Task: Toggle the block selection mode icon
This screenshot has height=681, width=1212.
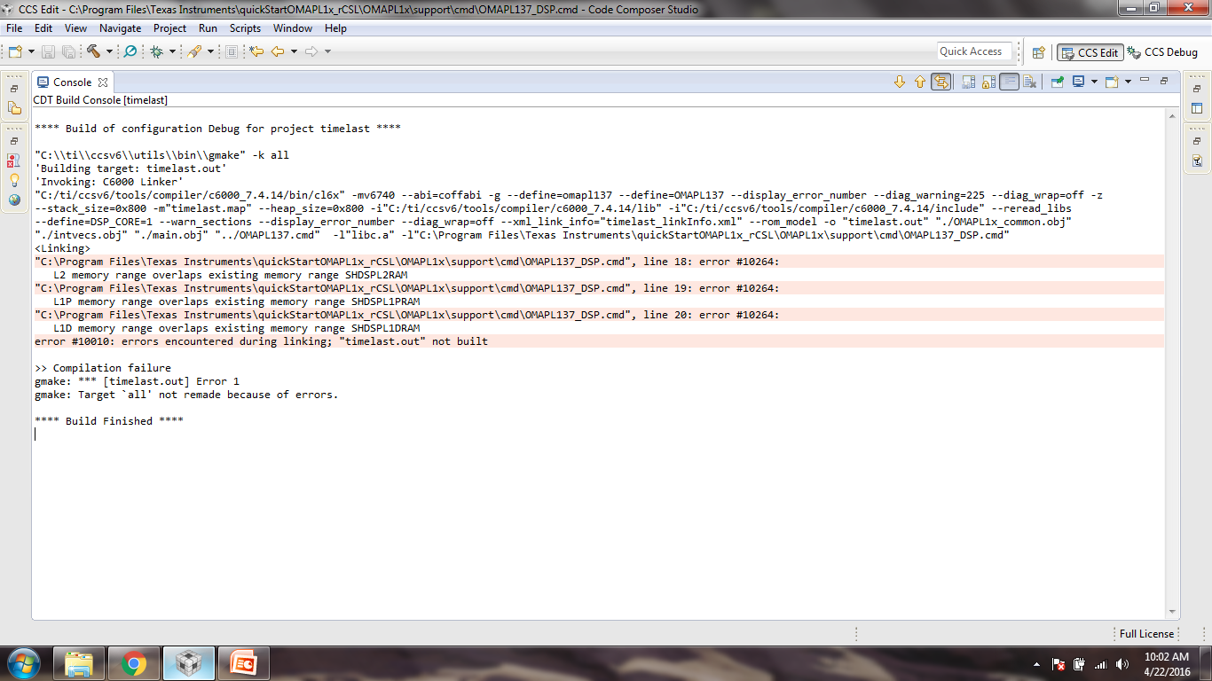Action: (x=232, y=51)
